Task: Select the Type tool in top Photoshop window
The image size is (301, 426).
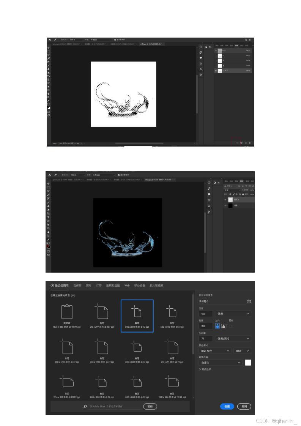Action: point(48,80)
